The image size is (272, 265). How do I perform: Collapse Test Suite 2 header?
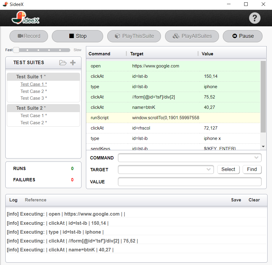43,108
